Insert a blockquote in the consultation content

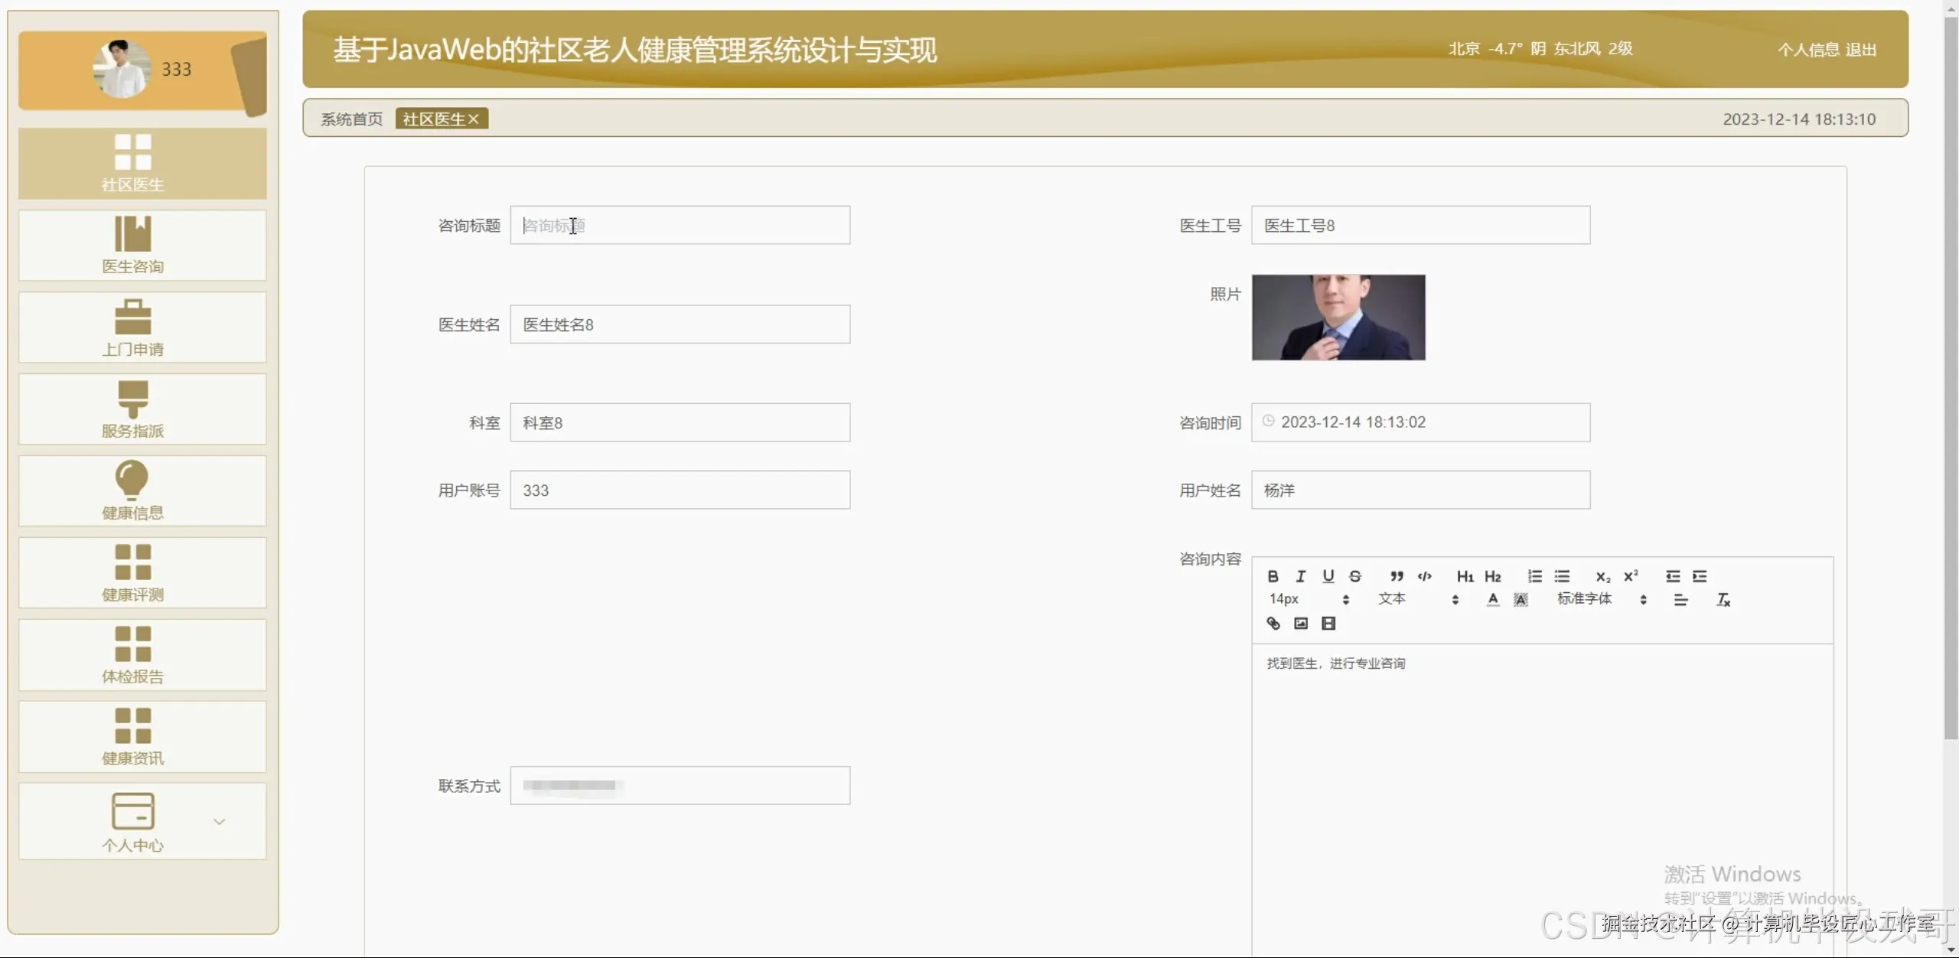[1396, 576]
